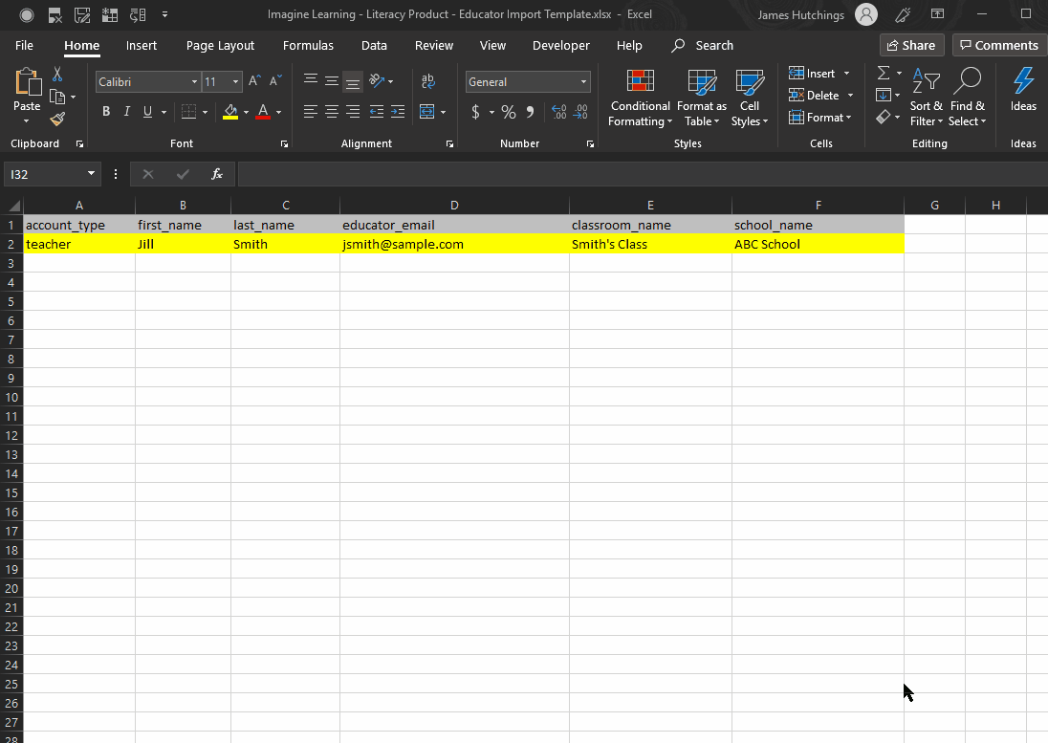Select cell D2 with jsmith@sample.com
The width and height of the screenshot is (1048, 743).
pos(454,244)
